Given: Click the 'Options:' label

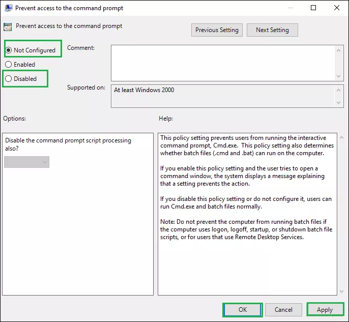Looking at the screenshot, I should point(14,119).
